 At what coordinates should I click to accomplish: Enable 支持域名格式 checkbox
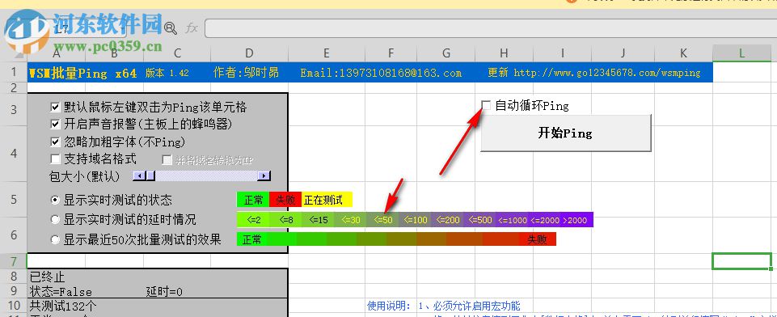coord(56,159)
